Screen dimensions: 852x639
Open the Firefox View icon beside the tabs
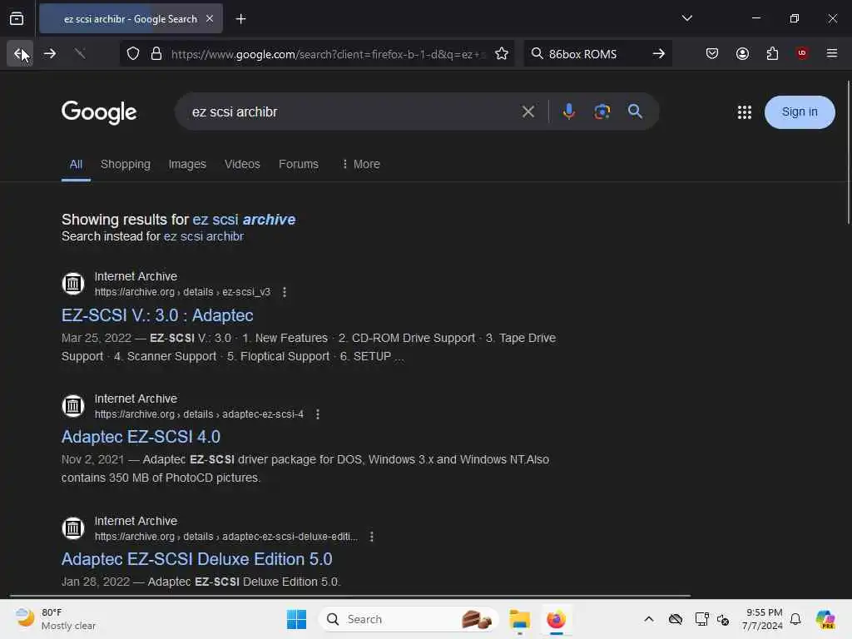point(17,19)
